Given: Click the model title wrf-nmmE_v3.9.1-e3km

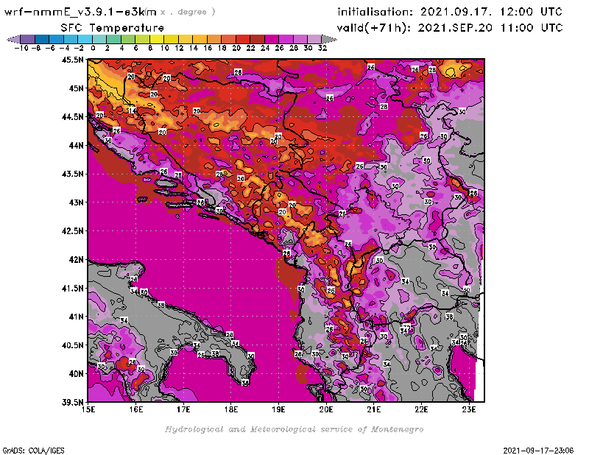Looking at the screenshot, I should click(x=80, y=12).
